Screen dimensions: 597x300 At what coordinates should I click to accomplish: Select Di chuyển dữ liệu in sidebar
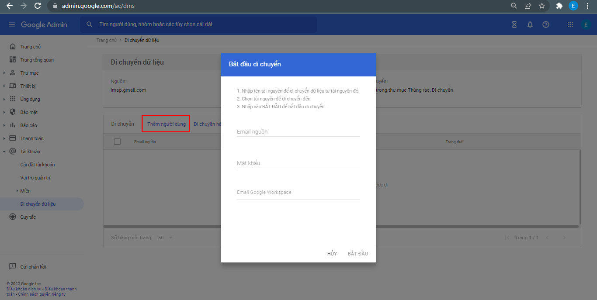point(42,204)
